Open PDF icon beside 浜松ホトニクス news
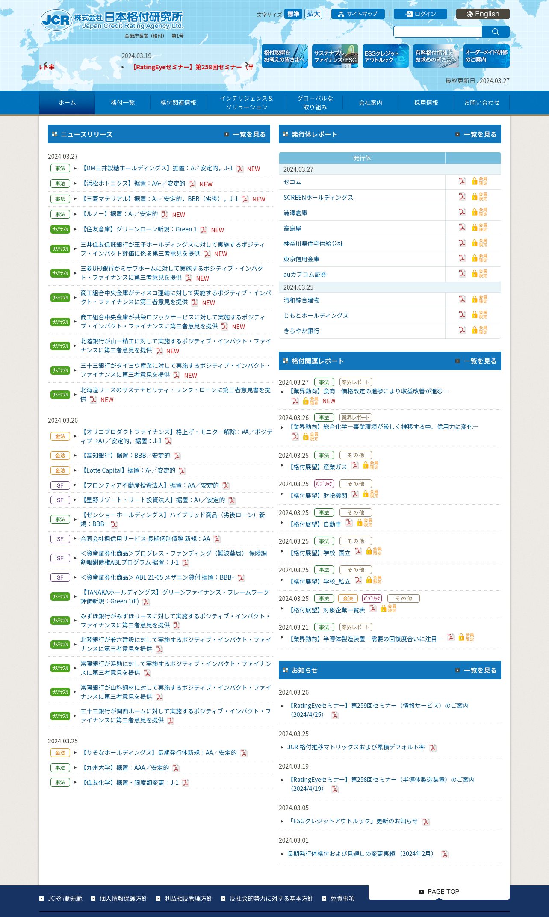 click(x=192, y=184)
